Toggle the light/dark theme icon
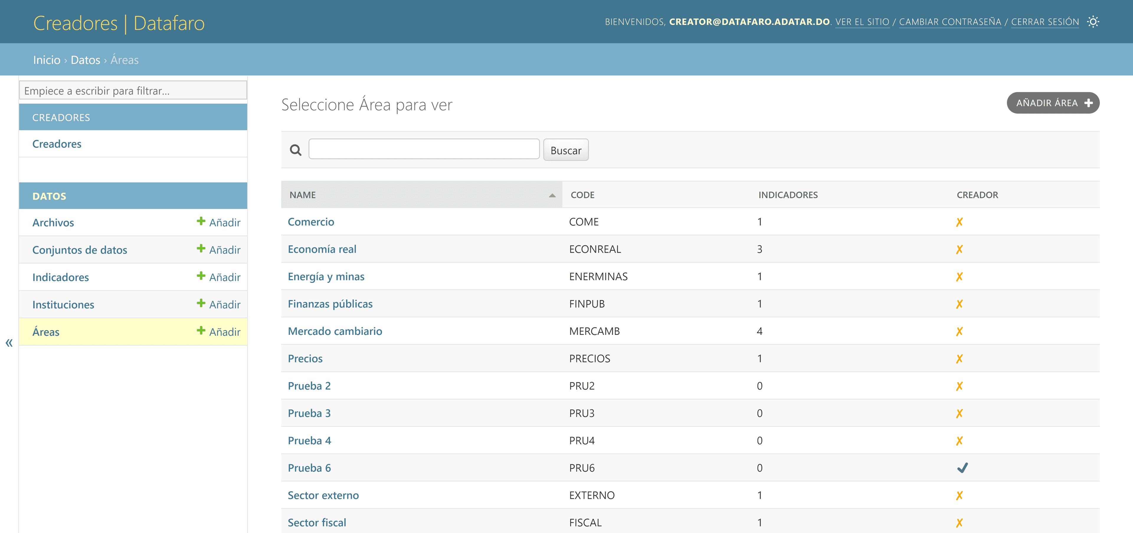Image resolution: width=1133 pixels, height=533 pixels. point(1093,22)
